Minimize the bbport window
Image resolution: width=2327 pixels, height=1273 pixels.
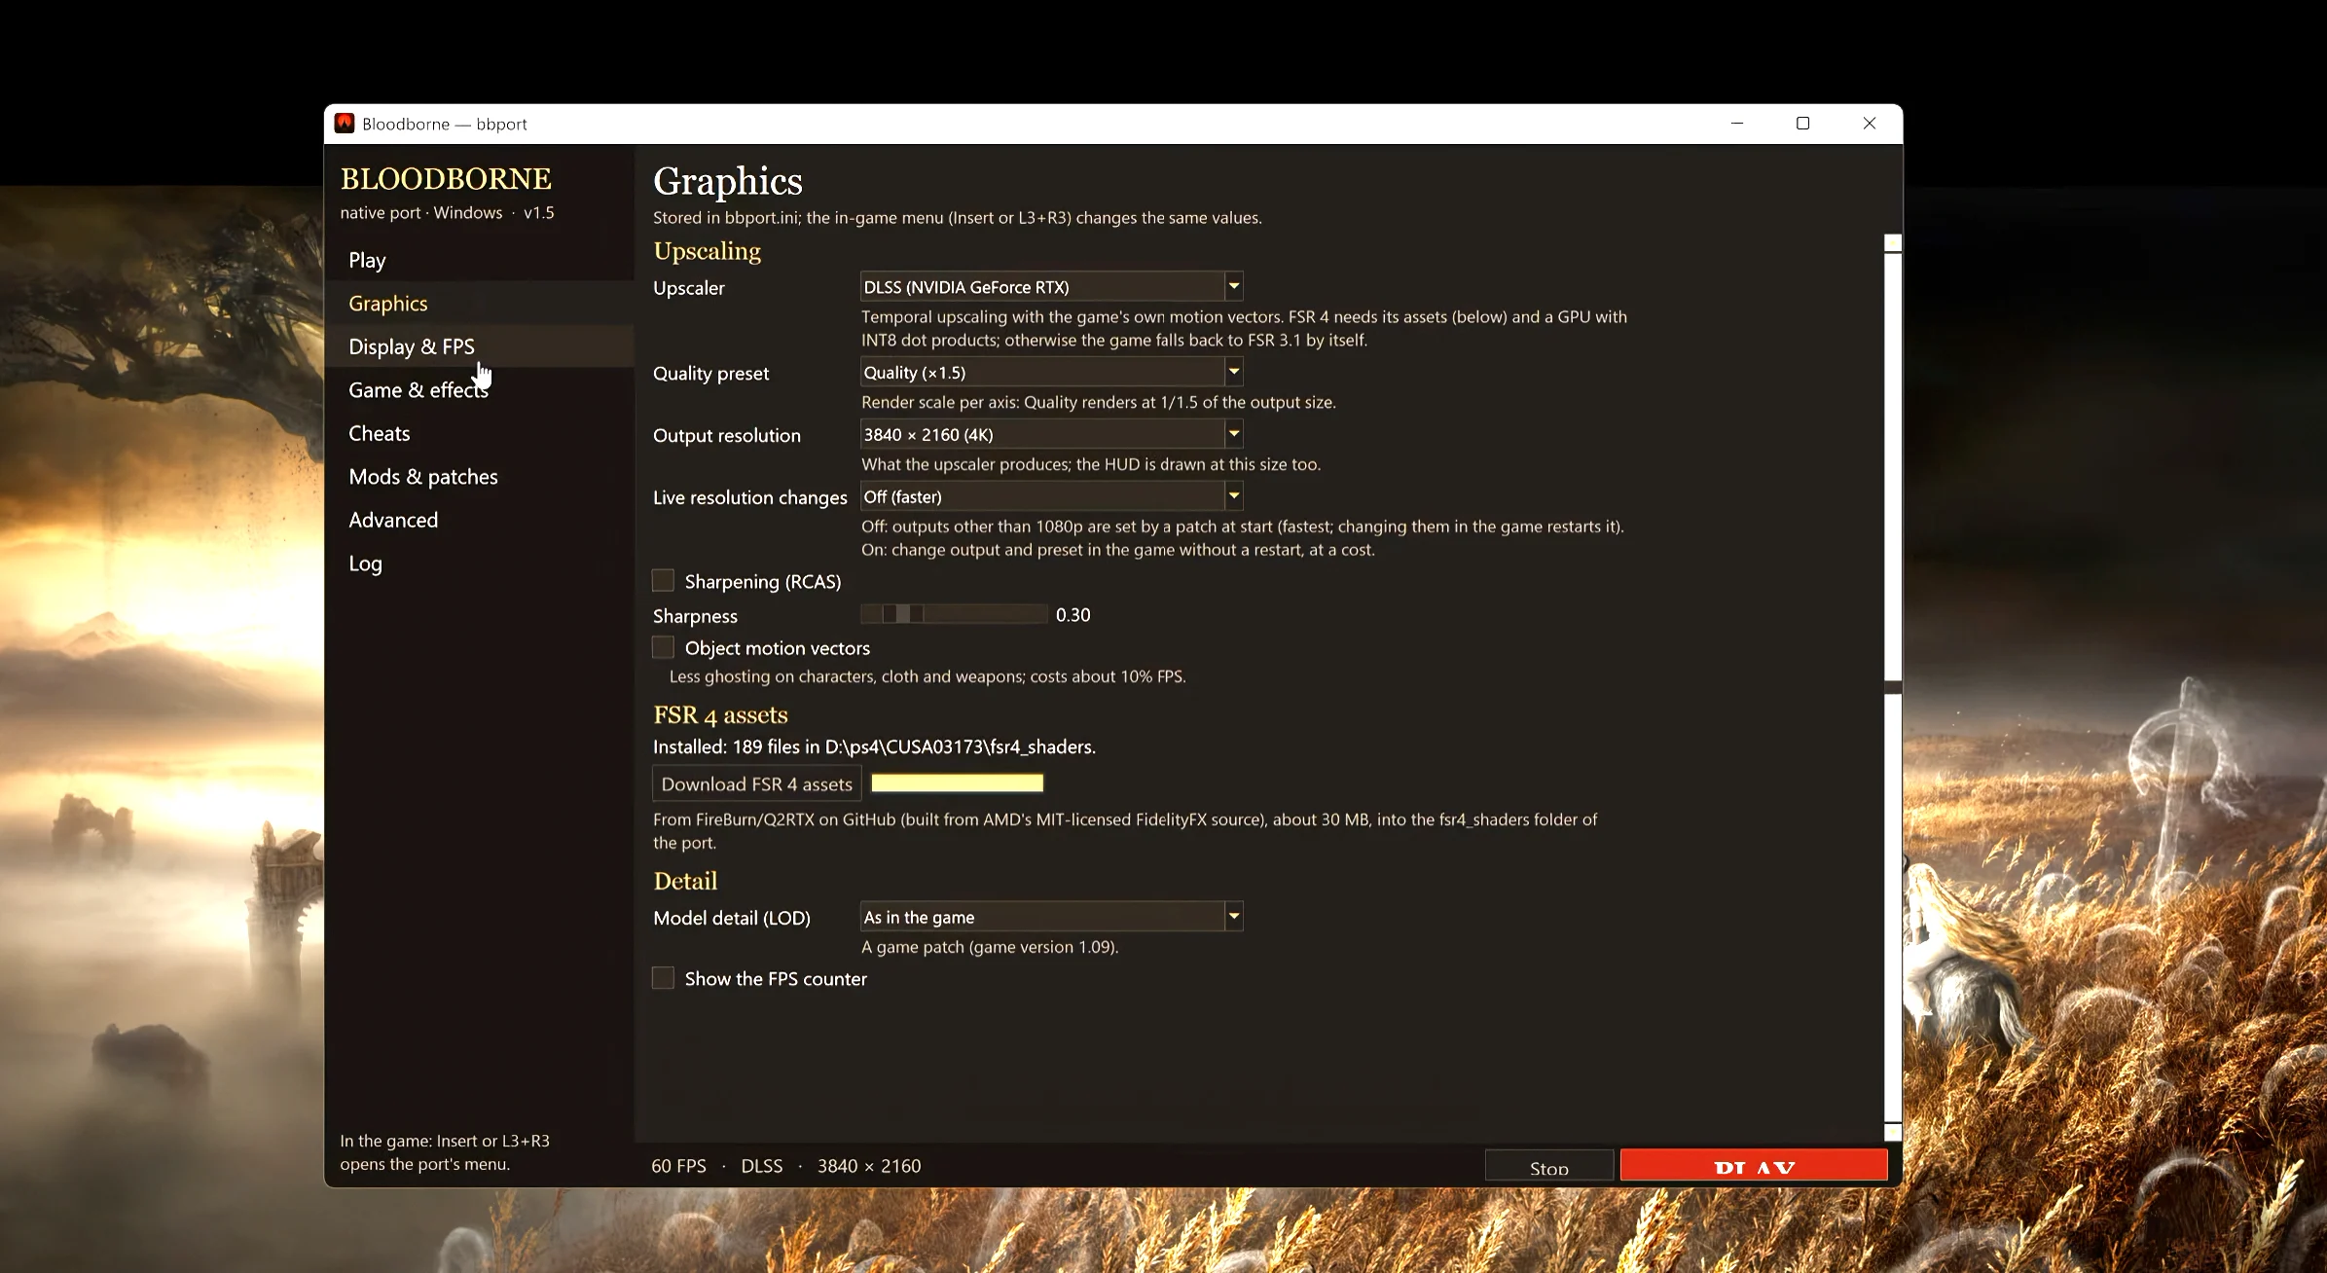(x=1737, y=124)
